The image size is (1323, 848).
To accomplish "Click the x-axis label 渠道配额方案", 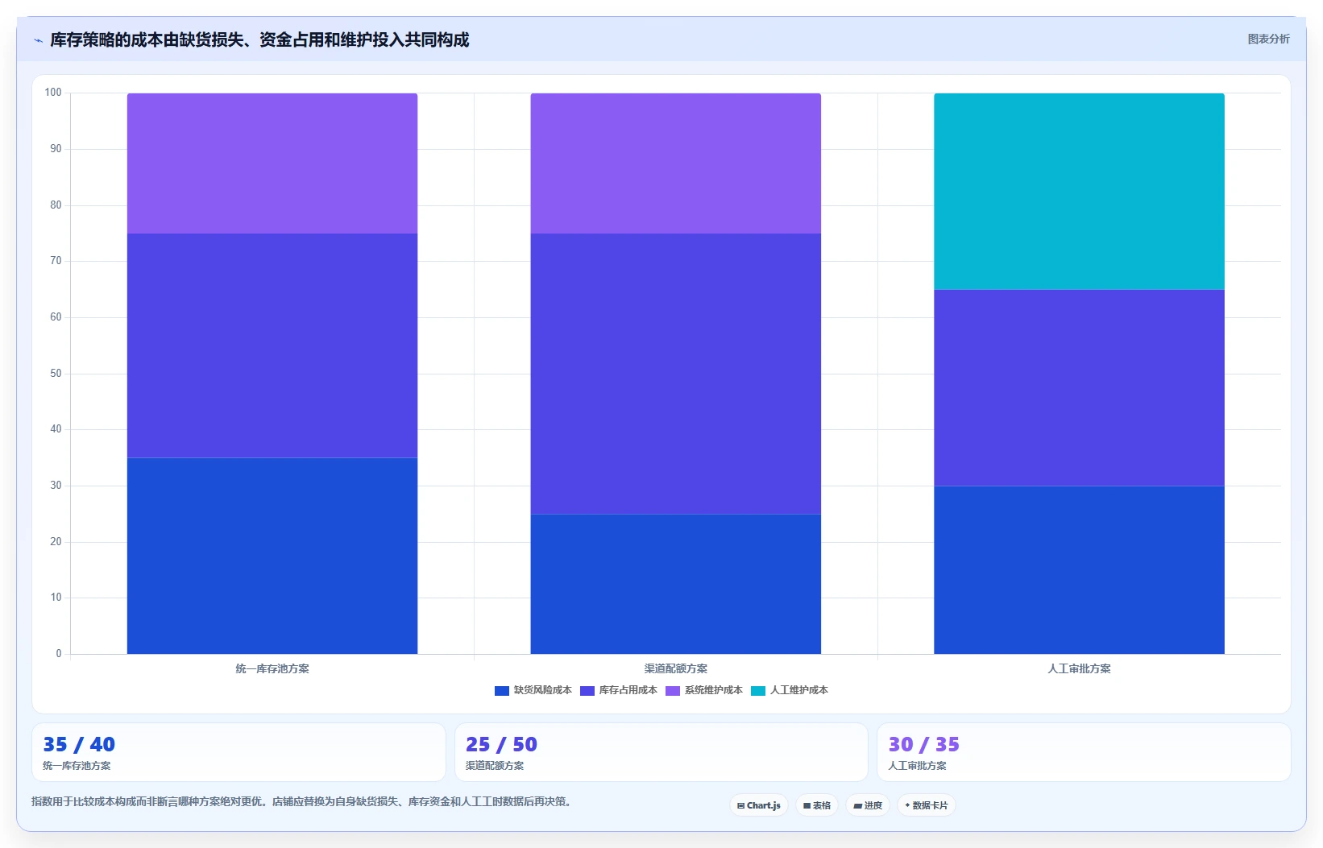I will coord(675,668).
